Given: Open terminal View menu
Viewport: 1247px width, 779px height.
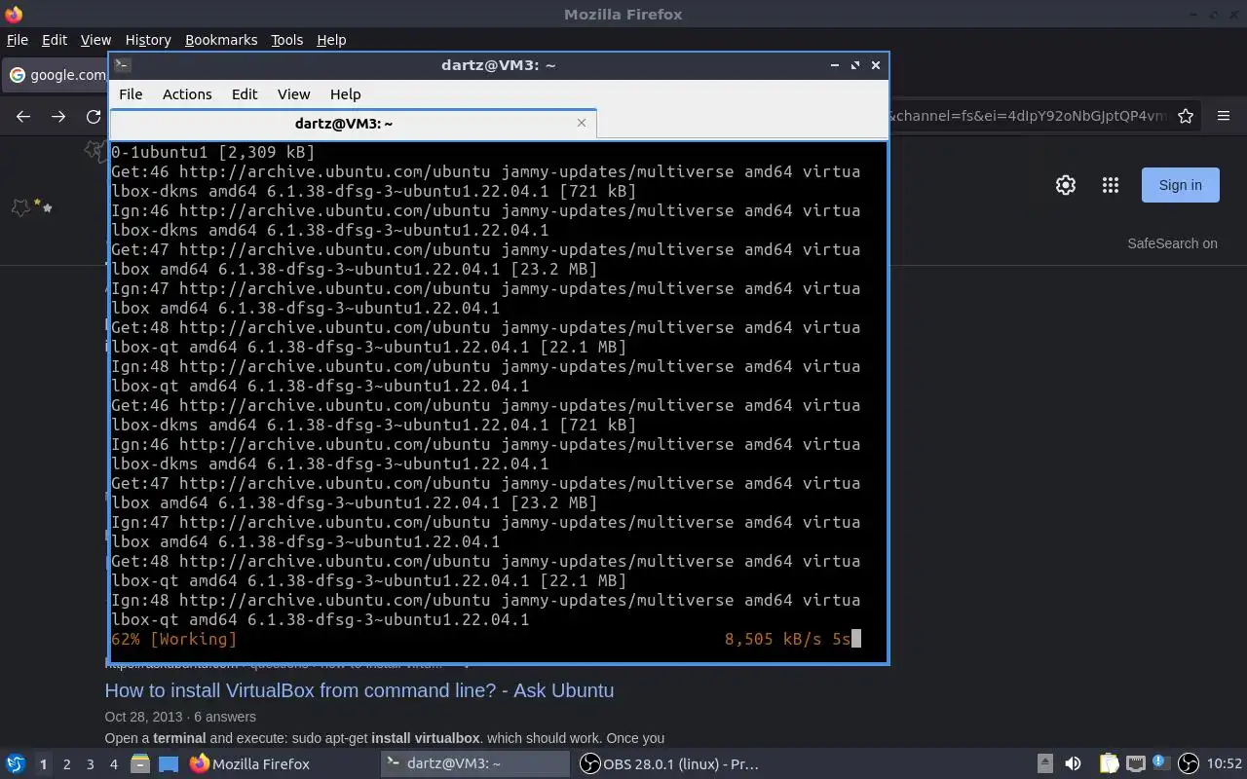Looking at the screenshot, I should click(293, 94).
